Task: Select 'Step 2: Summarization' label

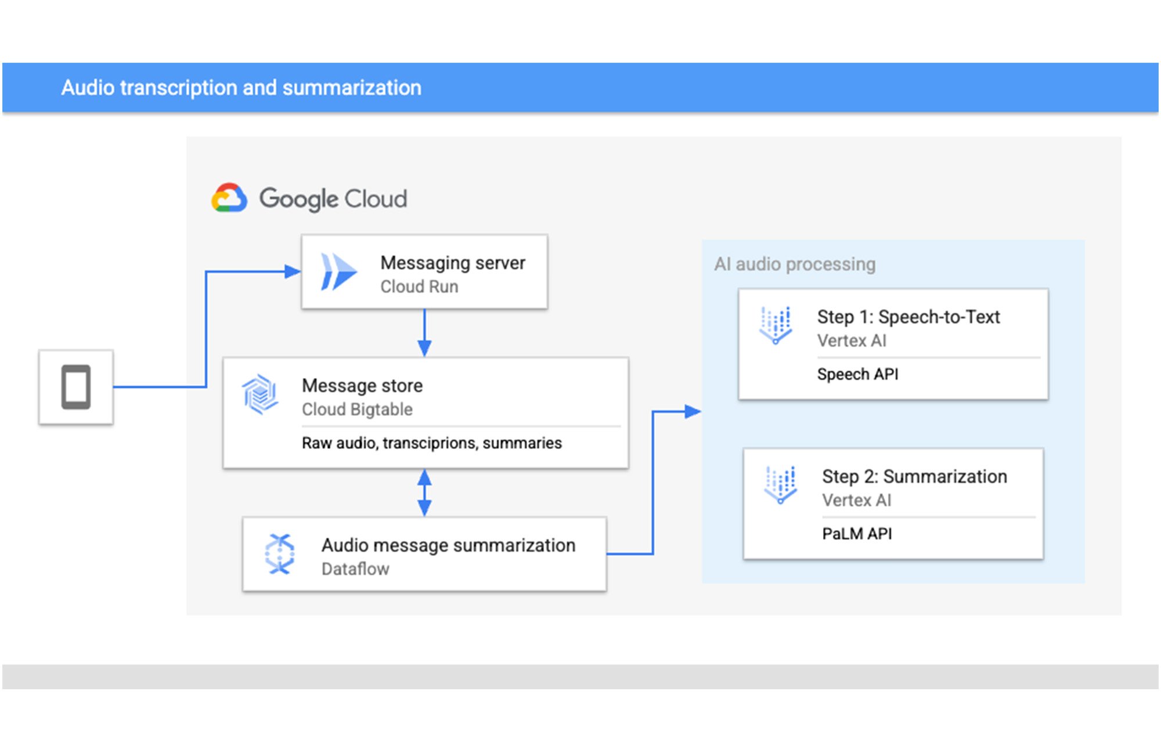Action: pyautogui.click(x=914, y=477)
